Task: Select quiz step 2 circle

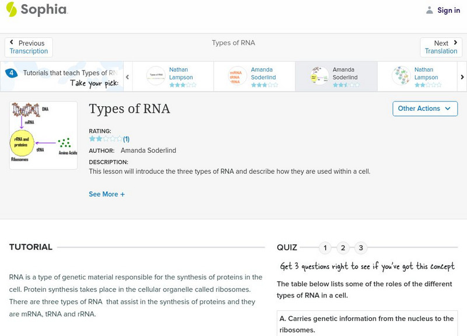Action: (343, 247)
